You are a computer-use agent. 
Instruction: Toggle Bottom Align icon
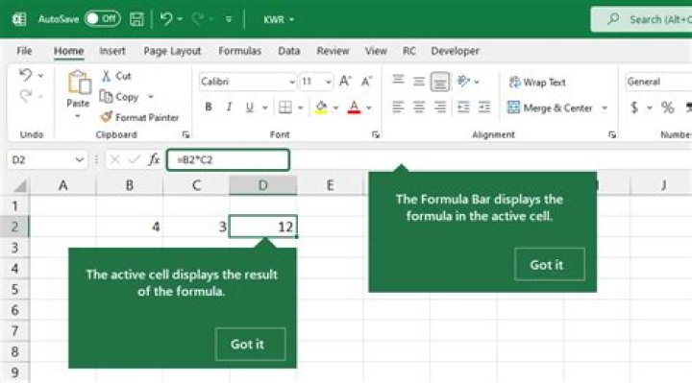pos(439,82)
